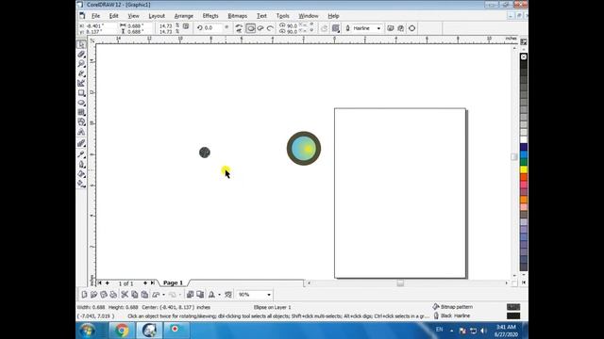Pick the yellow swatch in the color palette
604x339 pixels.
524,169
